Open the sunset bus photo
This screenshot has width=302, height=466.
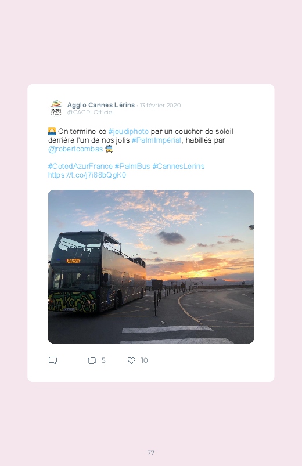pos(151,266)
